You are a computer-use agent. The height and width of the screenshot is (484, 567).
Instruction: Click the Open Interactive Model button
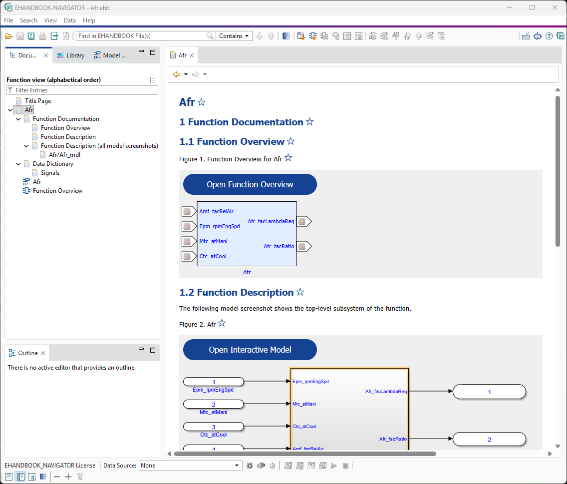point(250,350)
